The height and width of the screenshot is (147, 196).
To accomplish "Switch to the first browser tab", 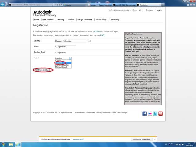I will [76, 5].
